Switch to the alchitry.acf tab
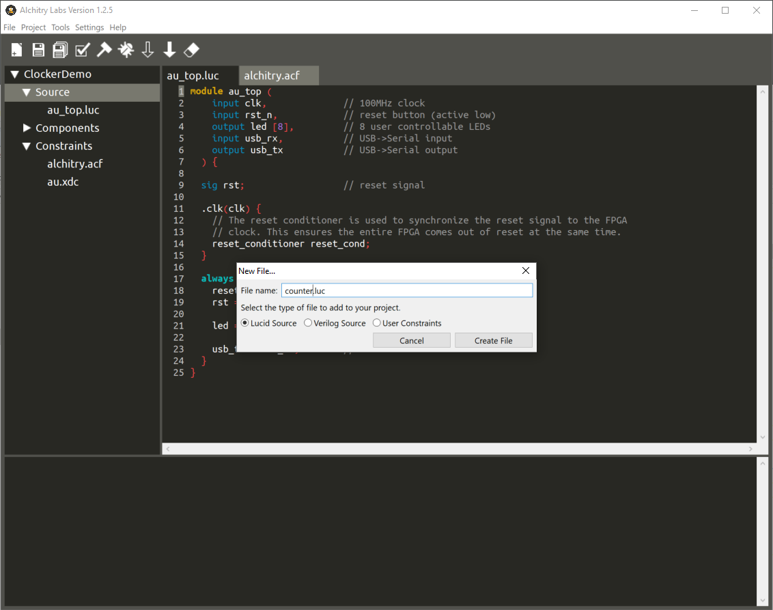 [x=279, y=75]
